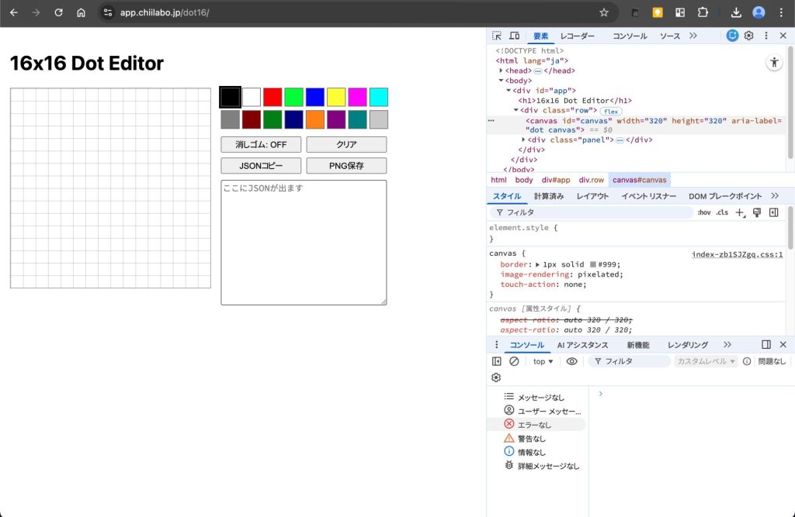The height and width of the screenshot is (517, 795).
Task: Select the inspect element icon in DevTools
Action: tap(495, 36)
